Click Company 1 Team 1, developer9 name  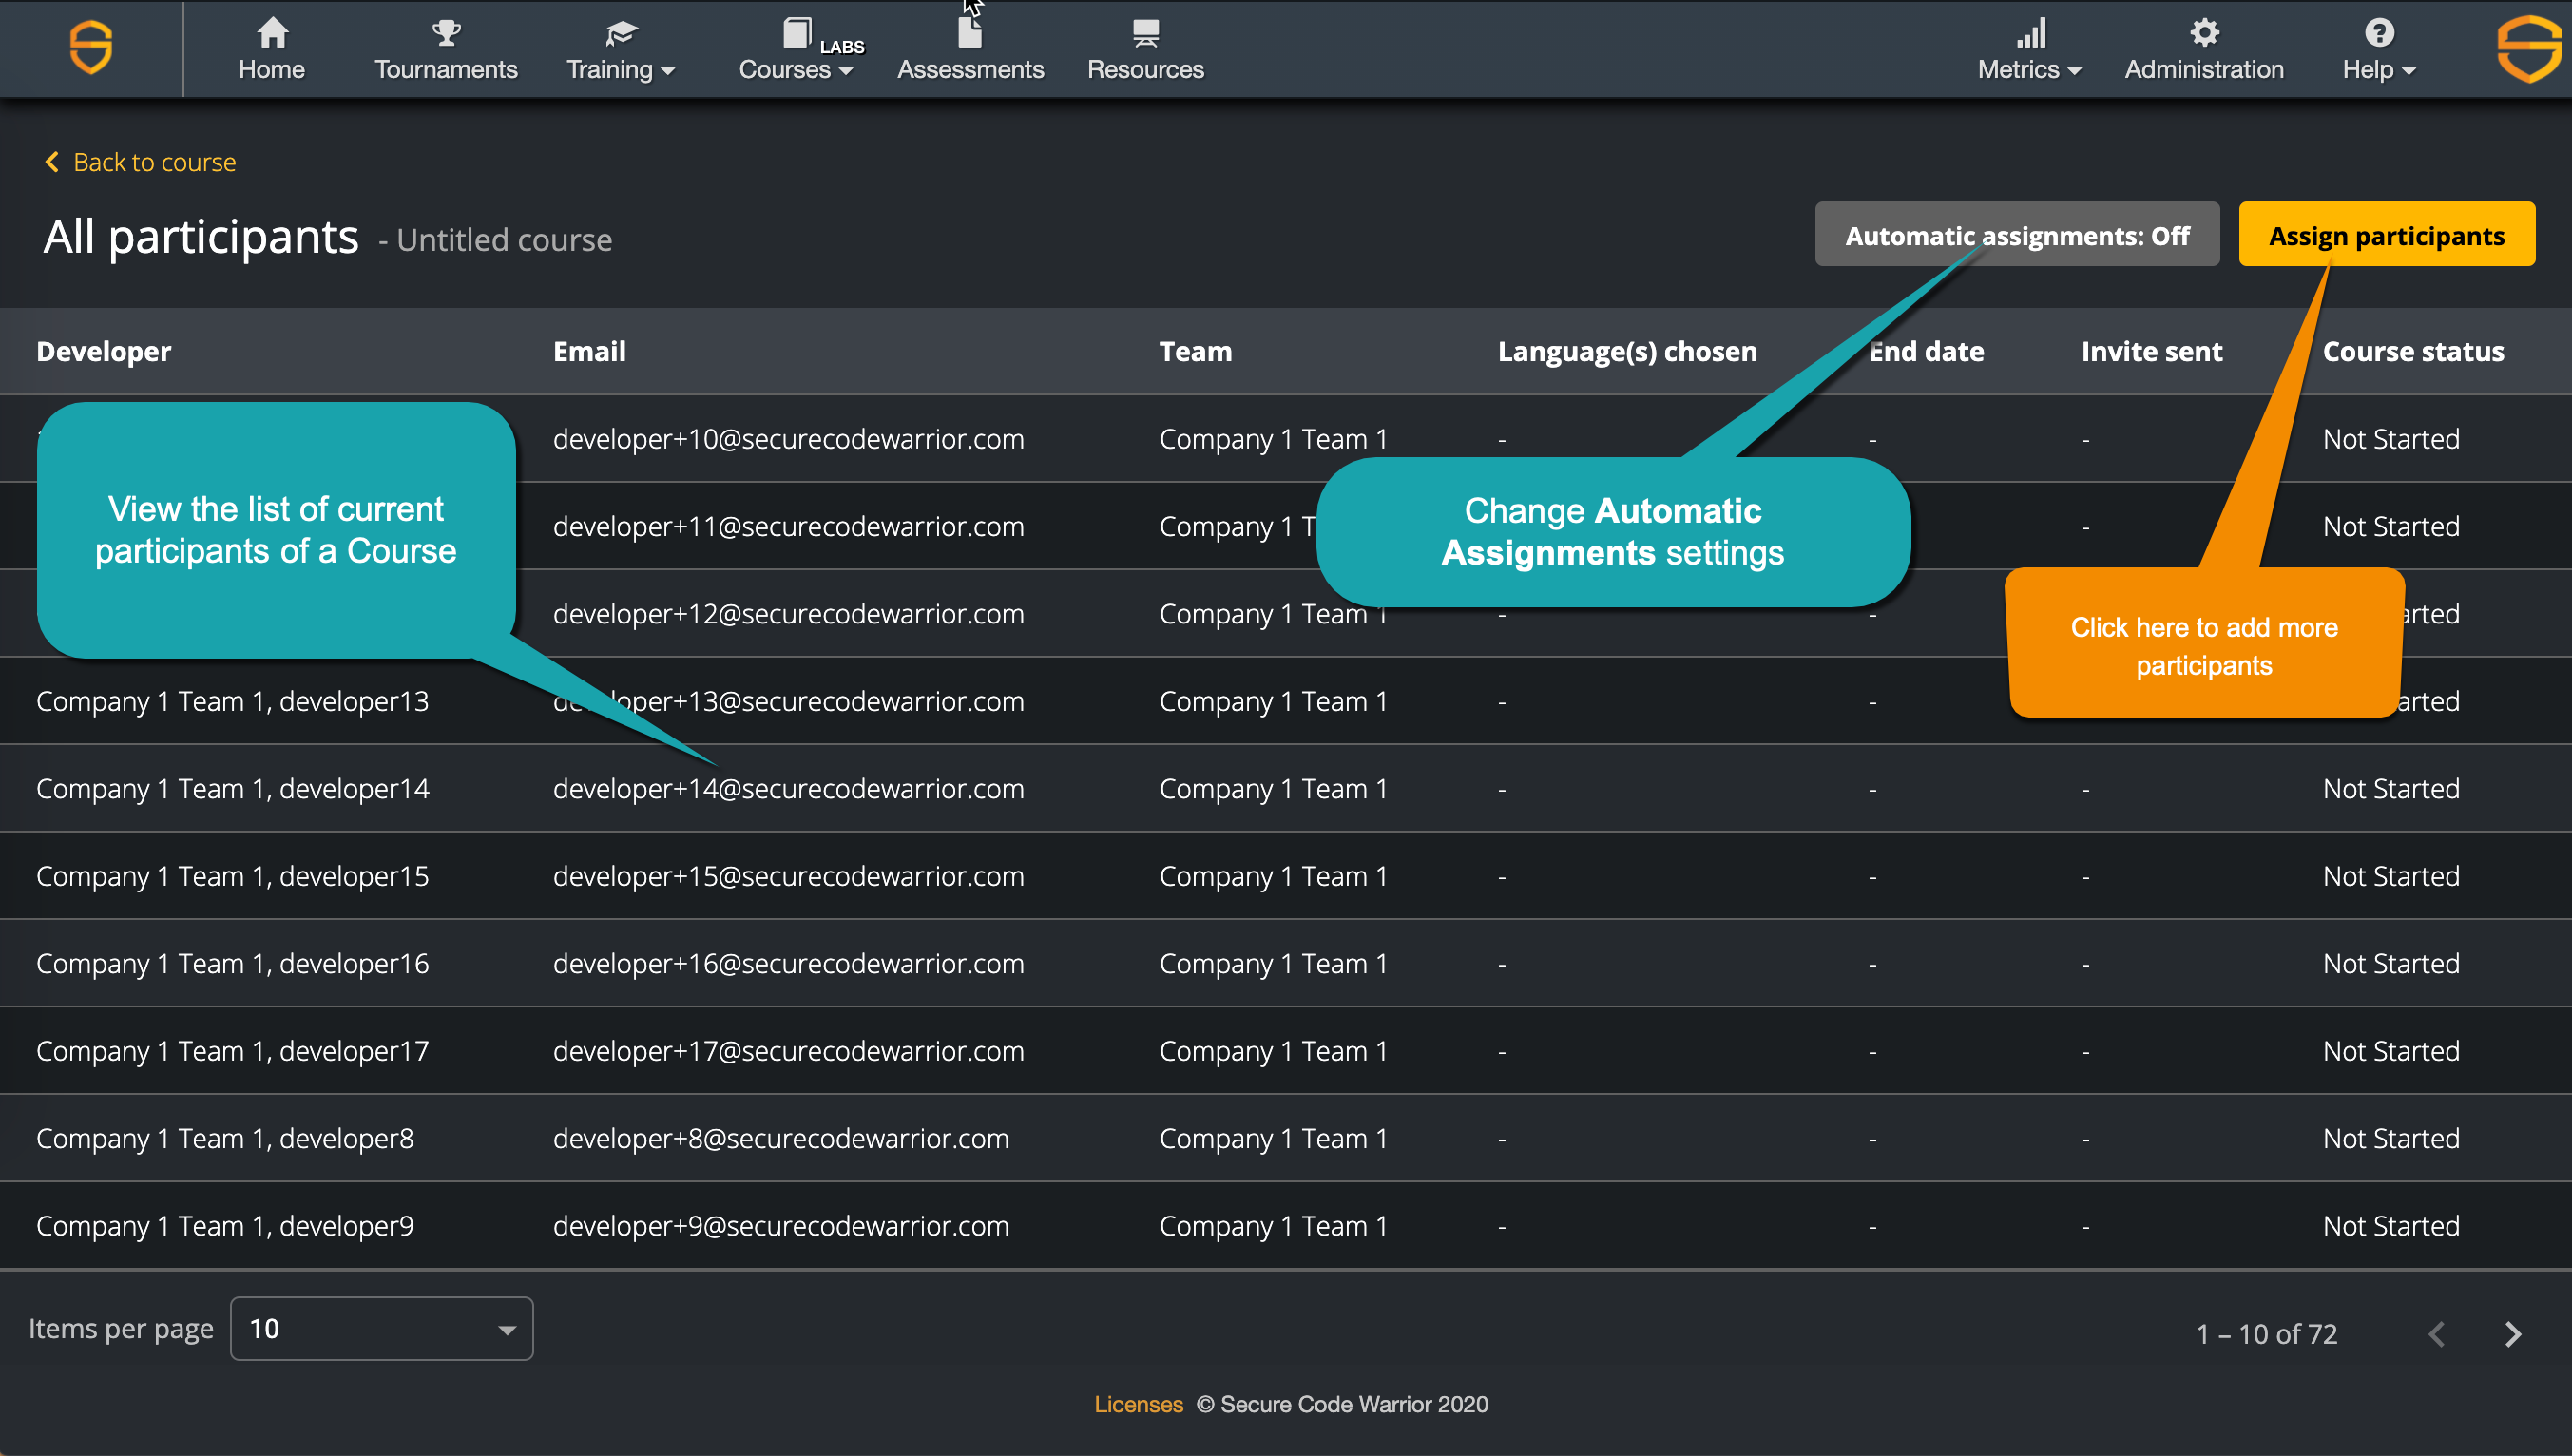[224, 1226]
